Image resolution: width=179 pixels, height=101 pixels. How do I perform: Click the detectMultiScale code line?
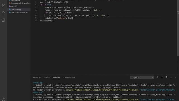(73, 10)
